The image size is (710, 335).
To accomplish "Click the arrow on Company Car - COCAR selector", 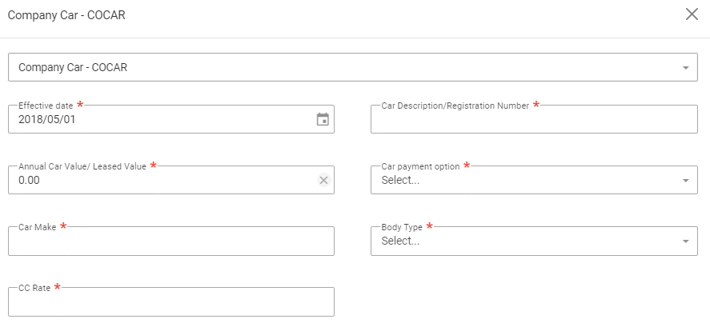I will [685, 68].
